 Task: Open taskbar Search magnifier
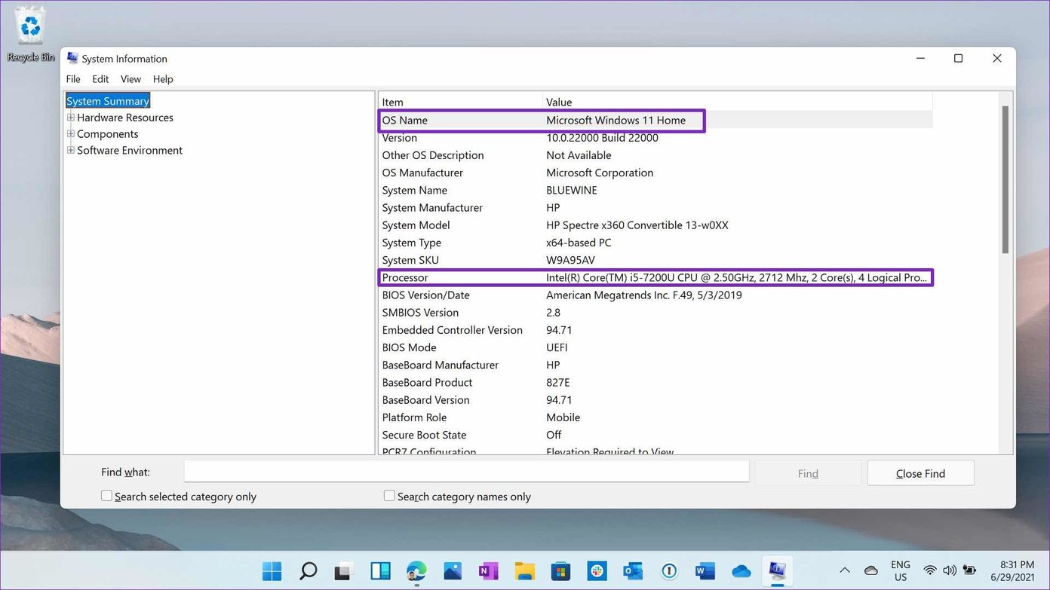coord(308,571)
